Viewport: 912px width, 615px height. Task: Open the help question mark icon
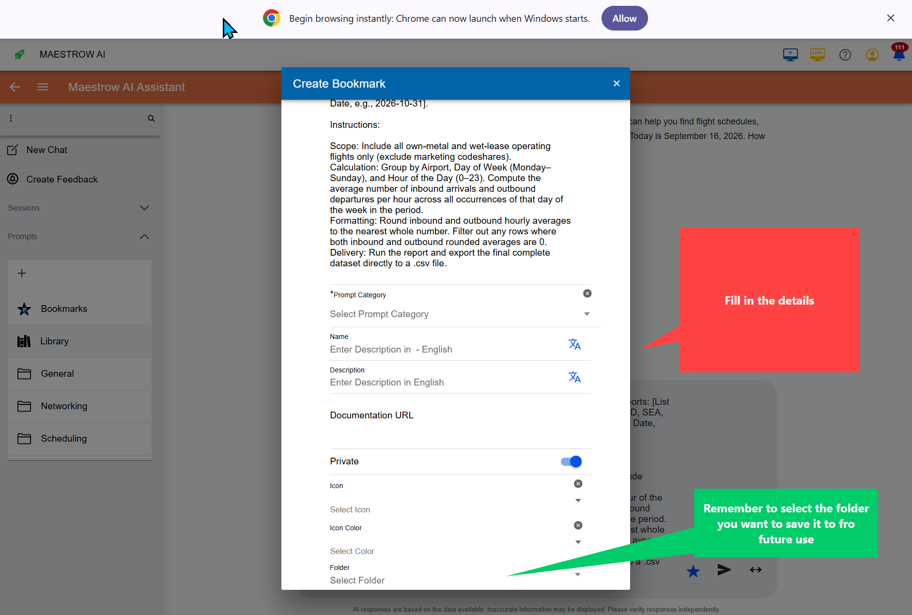tap(845, 55)
